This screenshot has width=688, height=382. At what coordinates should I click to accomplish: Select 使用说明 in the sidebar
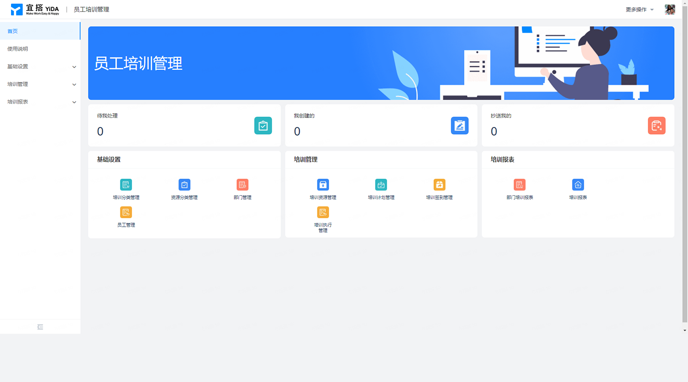pyautogui.click(x=40, y=49)
